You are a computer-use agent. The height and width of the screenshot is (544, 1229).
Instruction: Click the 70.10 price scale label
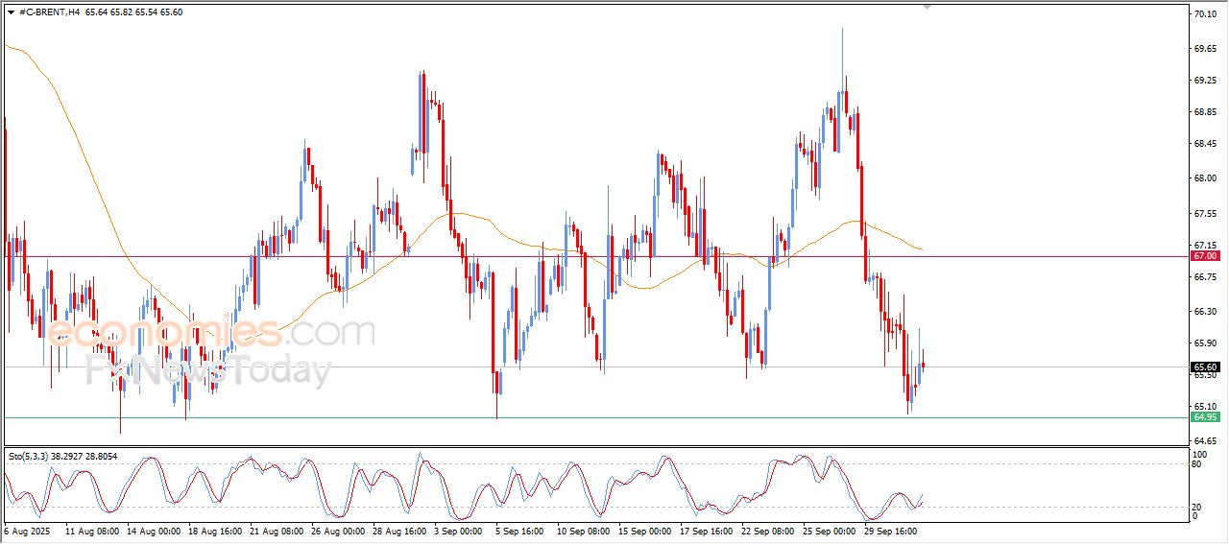[x=1204, y=14]
